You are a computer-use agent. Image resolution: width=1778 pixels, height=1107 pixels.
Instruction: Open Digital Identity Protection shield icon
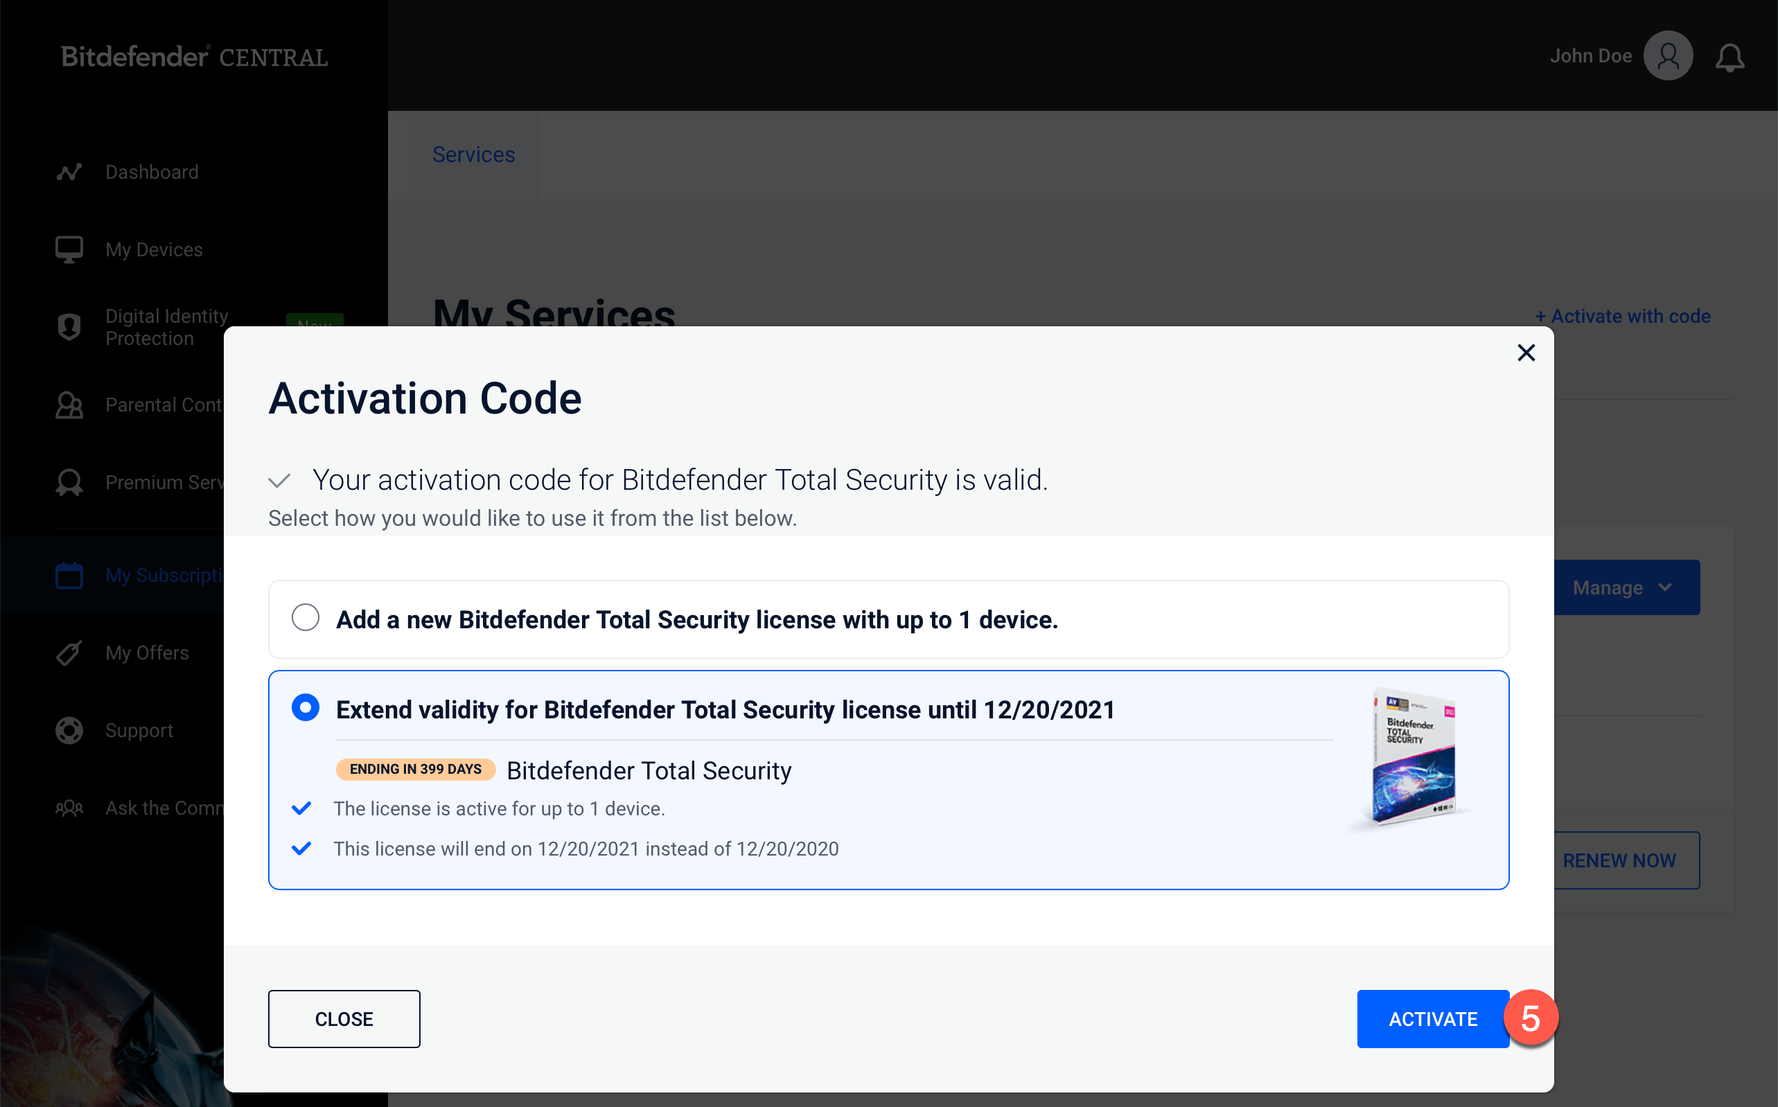pyautogui.click(x=69, y=326)
